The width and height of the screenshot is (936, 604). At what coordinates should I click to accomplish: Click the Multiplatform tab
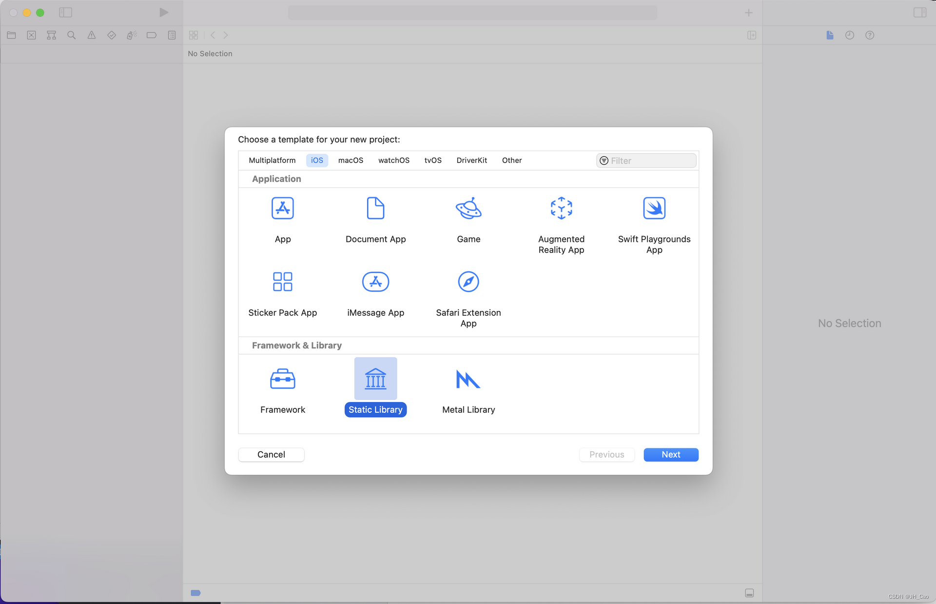click(272, 160)
